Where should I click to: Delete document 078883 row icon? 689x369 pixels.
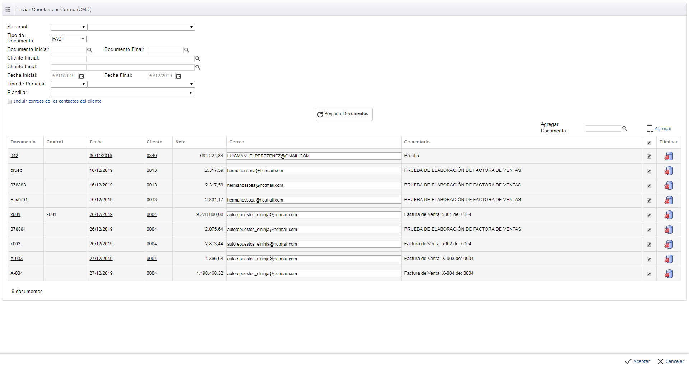[669, 185]
